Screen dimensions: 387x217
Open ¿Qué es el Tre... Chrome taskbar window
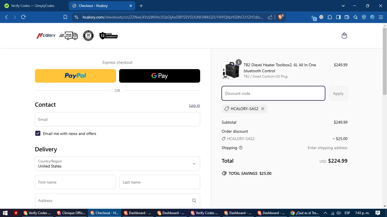coord(305,213)
